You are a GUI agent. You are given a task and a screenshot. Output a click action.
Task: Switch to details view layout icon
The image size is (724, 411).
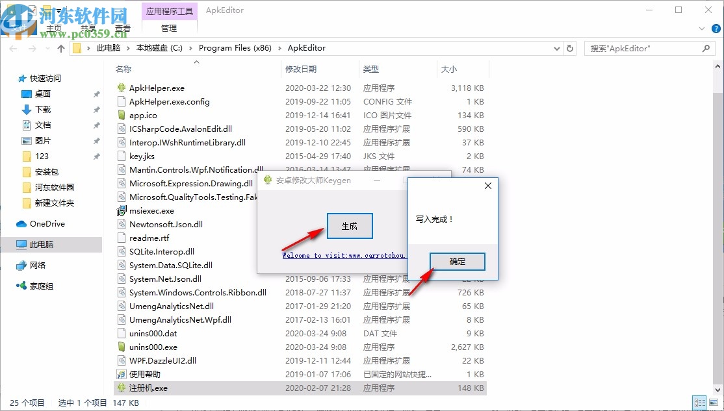coord(699,403)
